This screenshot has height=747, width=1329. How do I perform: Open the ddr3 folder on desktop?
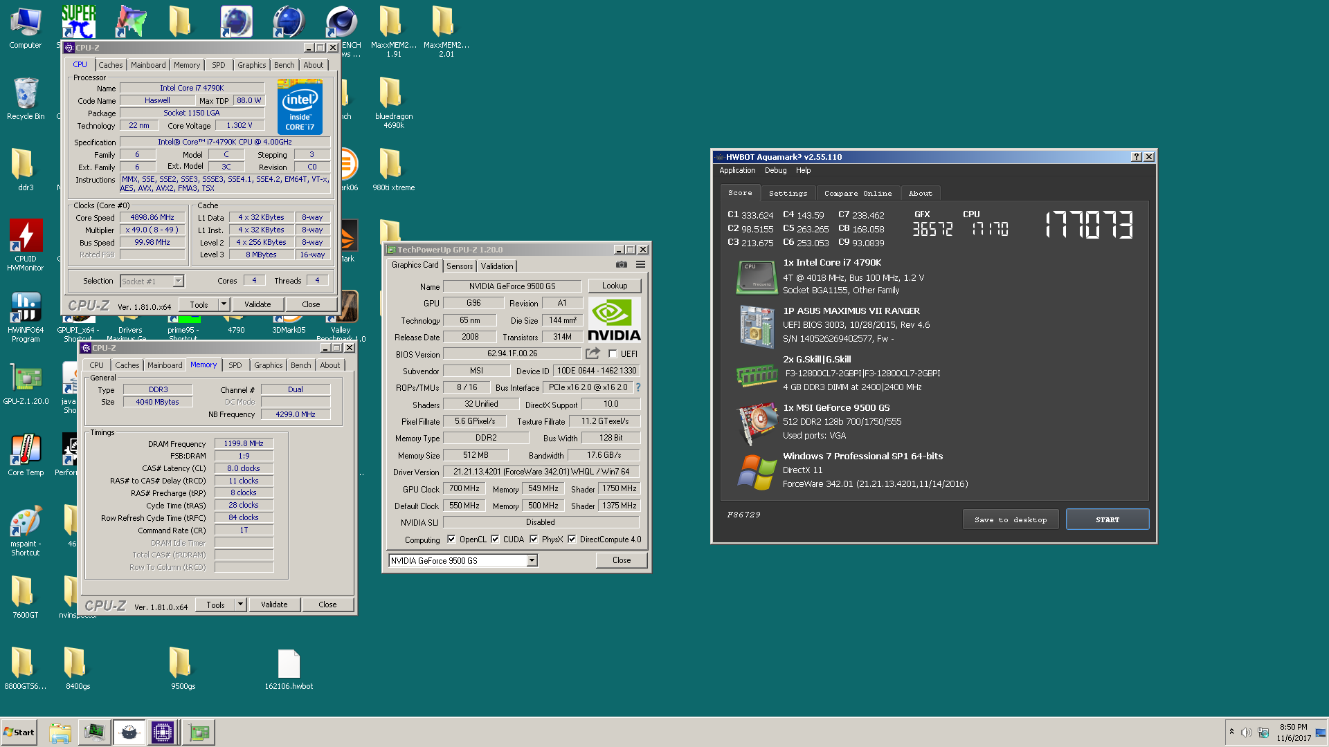coord(26,169)
